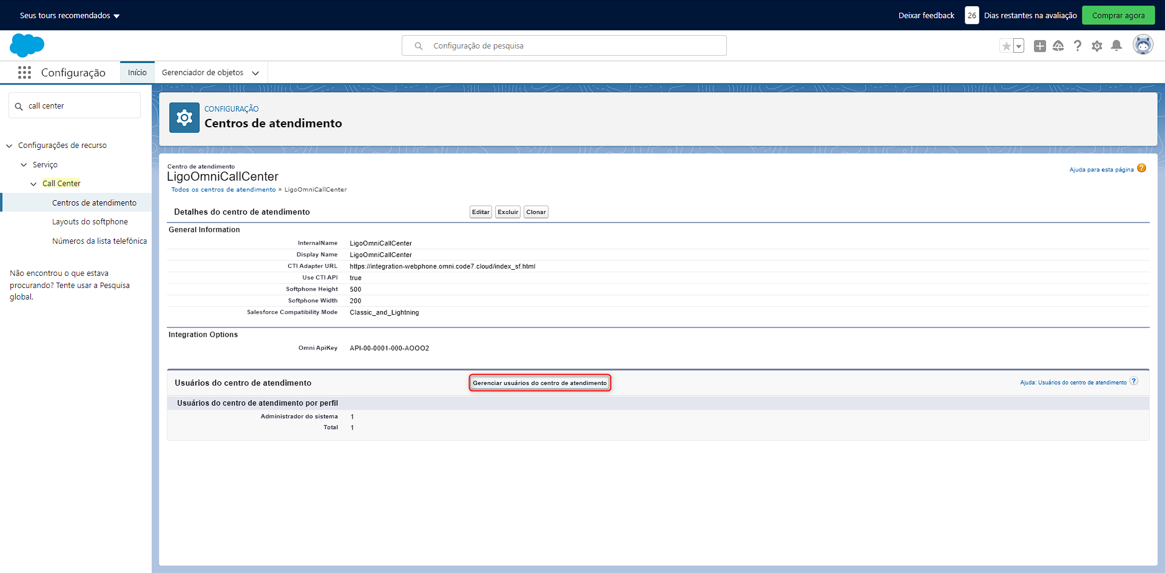Click the Softphone Width value 200
Screen dimensions: 1165x573
(x=356, y=301)
